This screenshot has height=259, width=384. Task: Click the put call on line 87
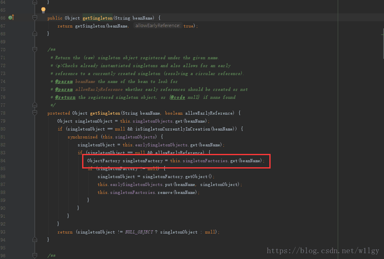[x=169, y=184]
